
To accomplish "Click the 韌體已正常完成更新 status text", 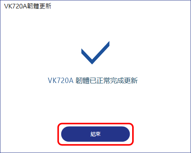I will 107,80.
